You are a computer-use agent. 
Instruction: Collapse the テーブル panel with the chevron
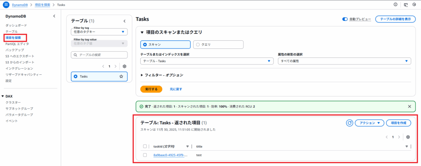(x=125, y=21)
